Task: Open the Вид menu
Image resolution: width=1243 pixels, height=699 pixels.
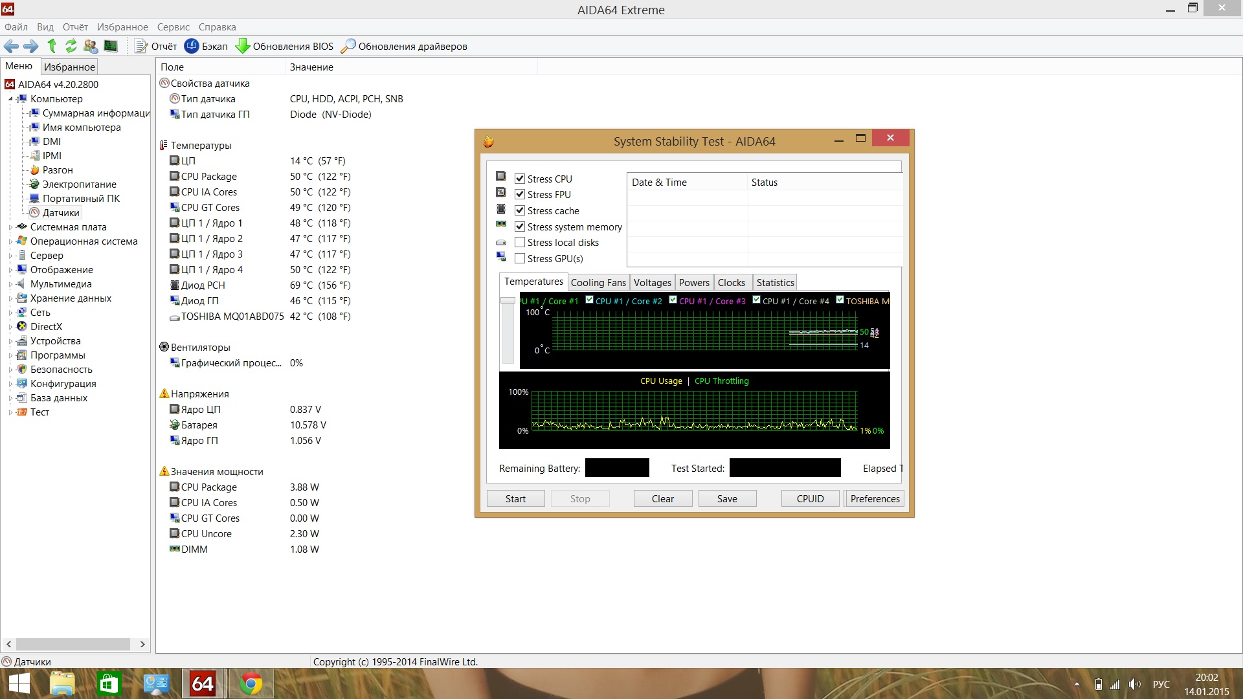Action: point(45,27)
